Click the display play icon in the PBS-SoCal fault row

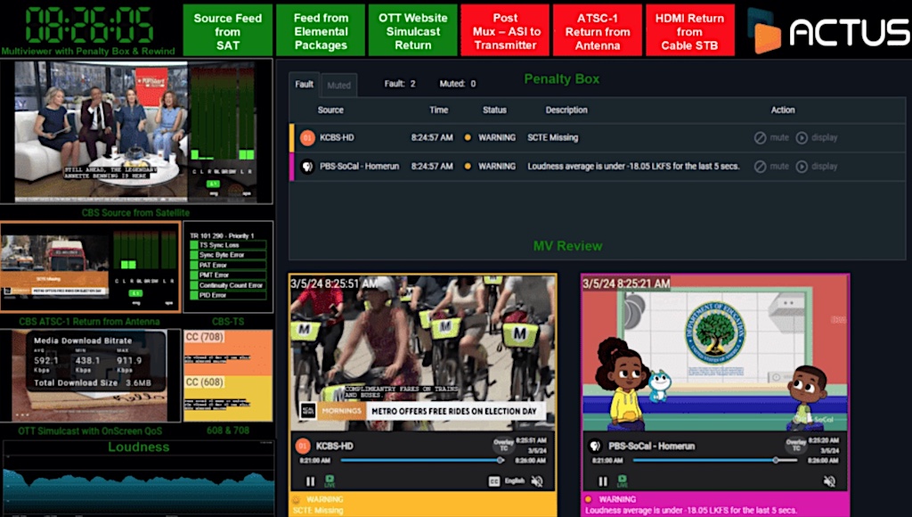[x=802, y=167]
